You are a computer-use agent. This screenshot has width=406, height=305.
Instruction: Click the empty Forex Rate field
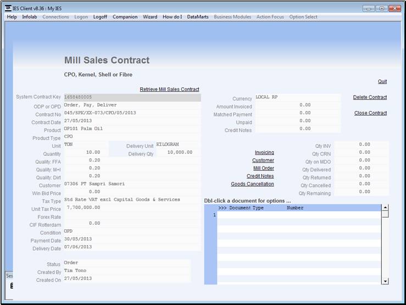click(x=132, y=215)
